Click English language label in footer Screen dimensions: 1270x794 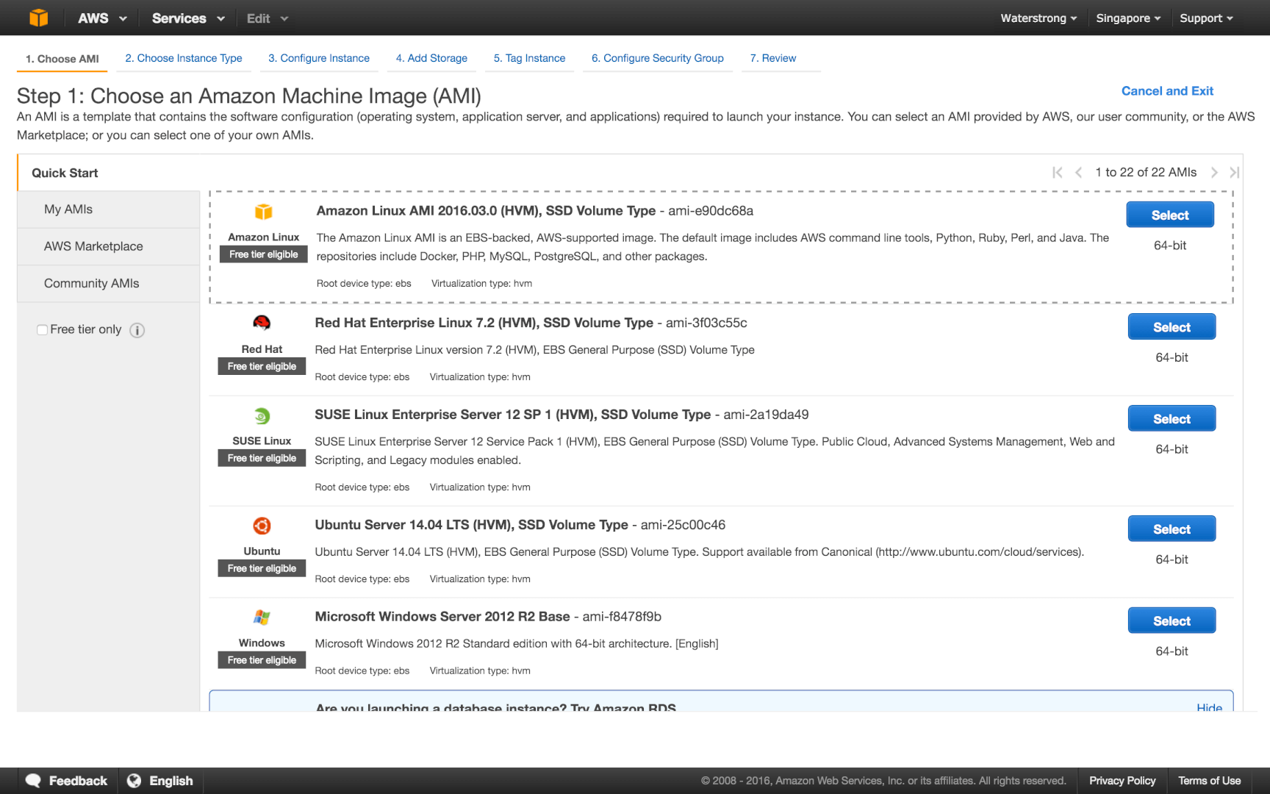click(x=171, y=781)
